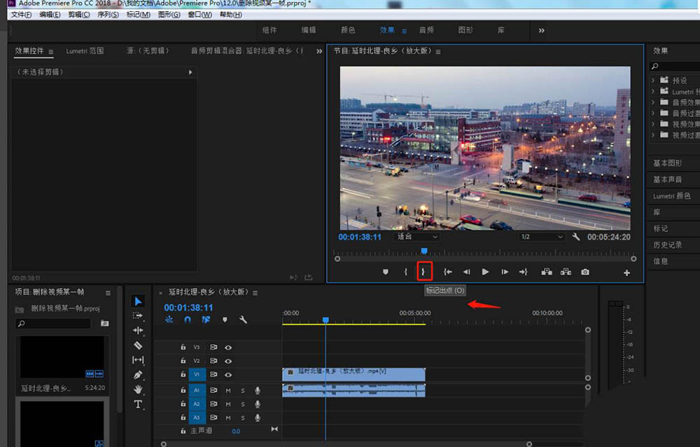The width and height of the screenshot is (700, 447).
Task: Select the Pen tool in the toolbar
Action: click(138, 375)
